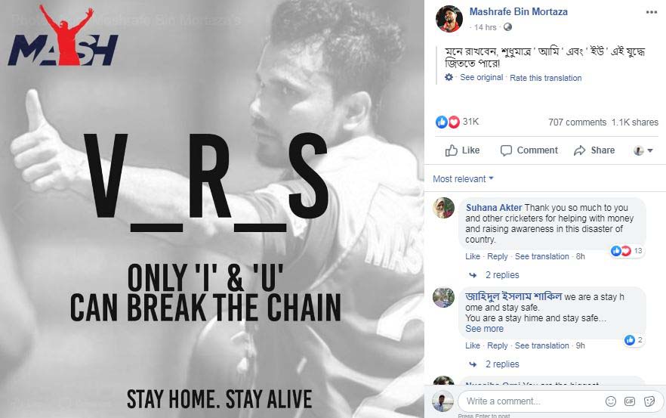
Task: Expand 2 replies under Suhana Akter's comment
Action: [x=502, y=275]
